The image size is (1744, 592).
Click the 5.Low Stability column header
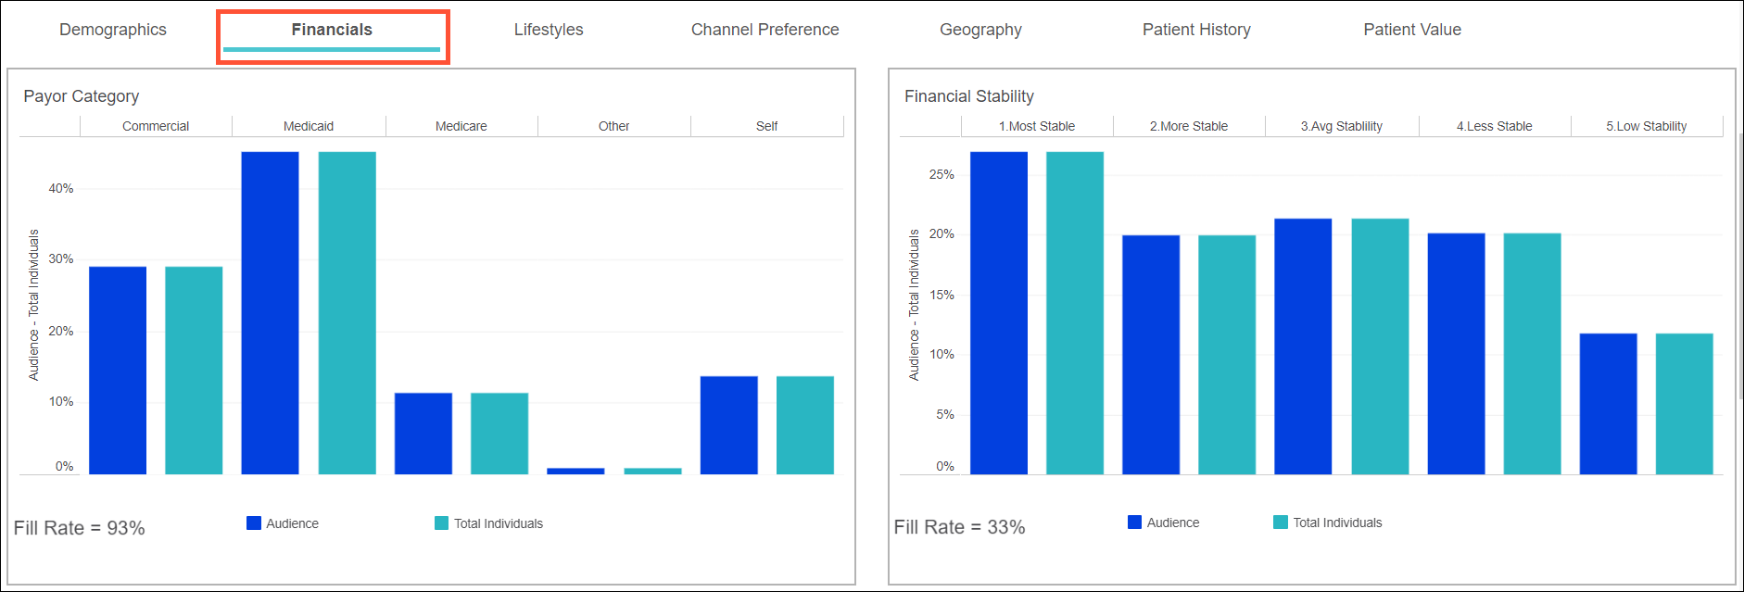pos(1646,126)
